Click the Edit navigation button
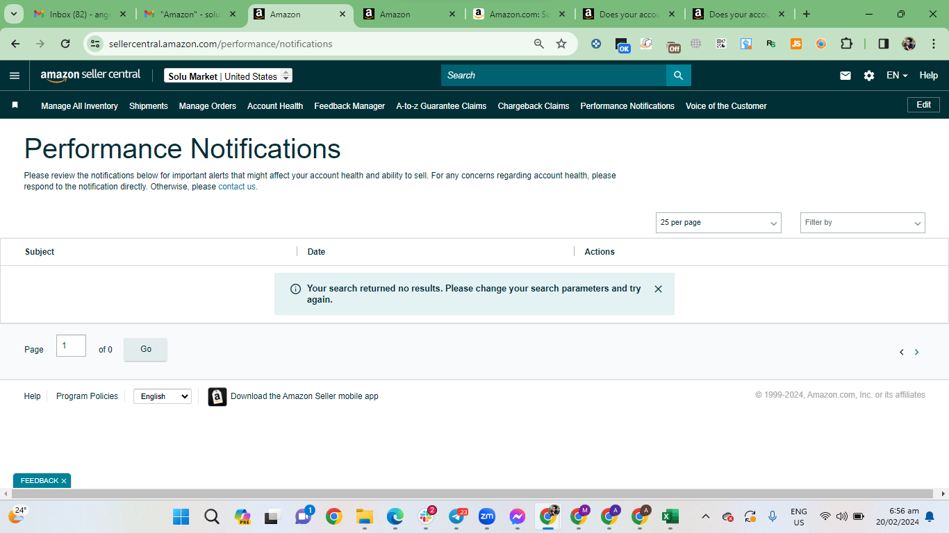The width and height of the screenshot is (949, 533). point(923,105)
